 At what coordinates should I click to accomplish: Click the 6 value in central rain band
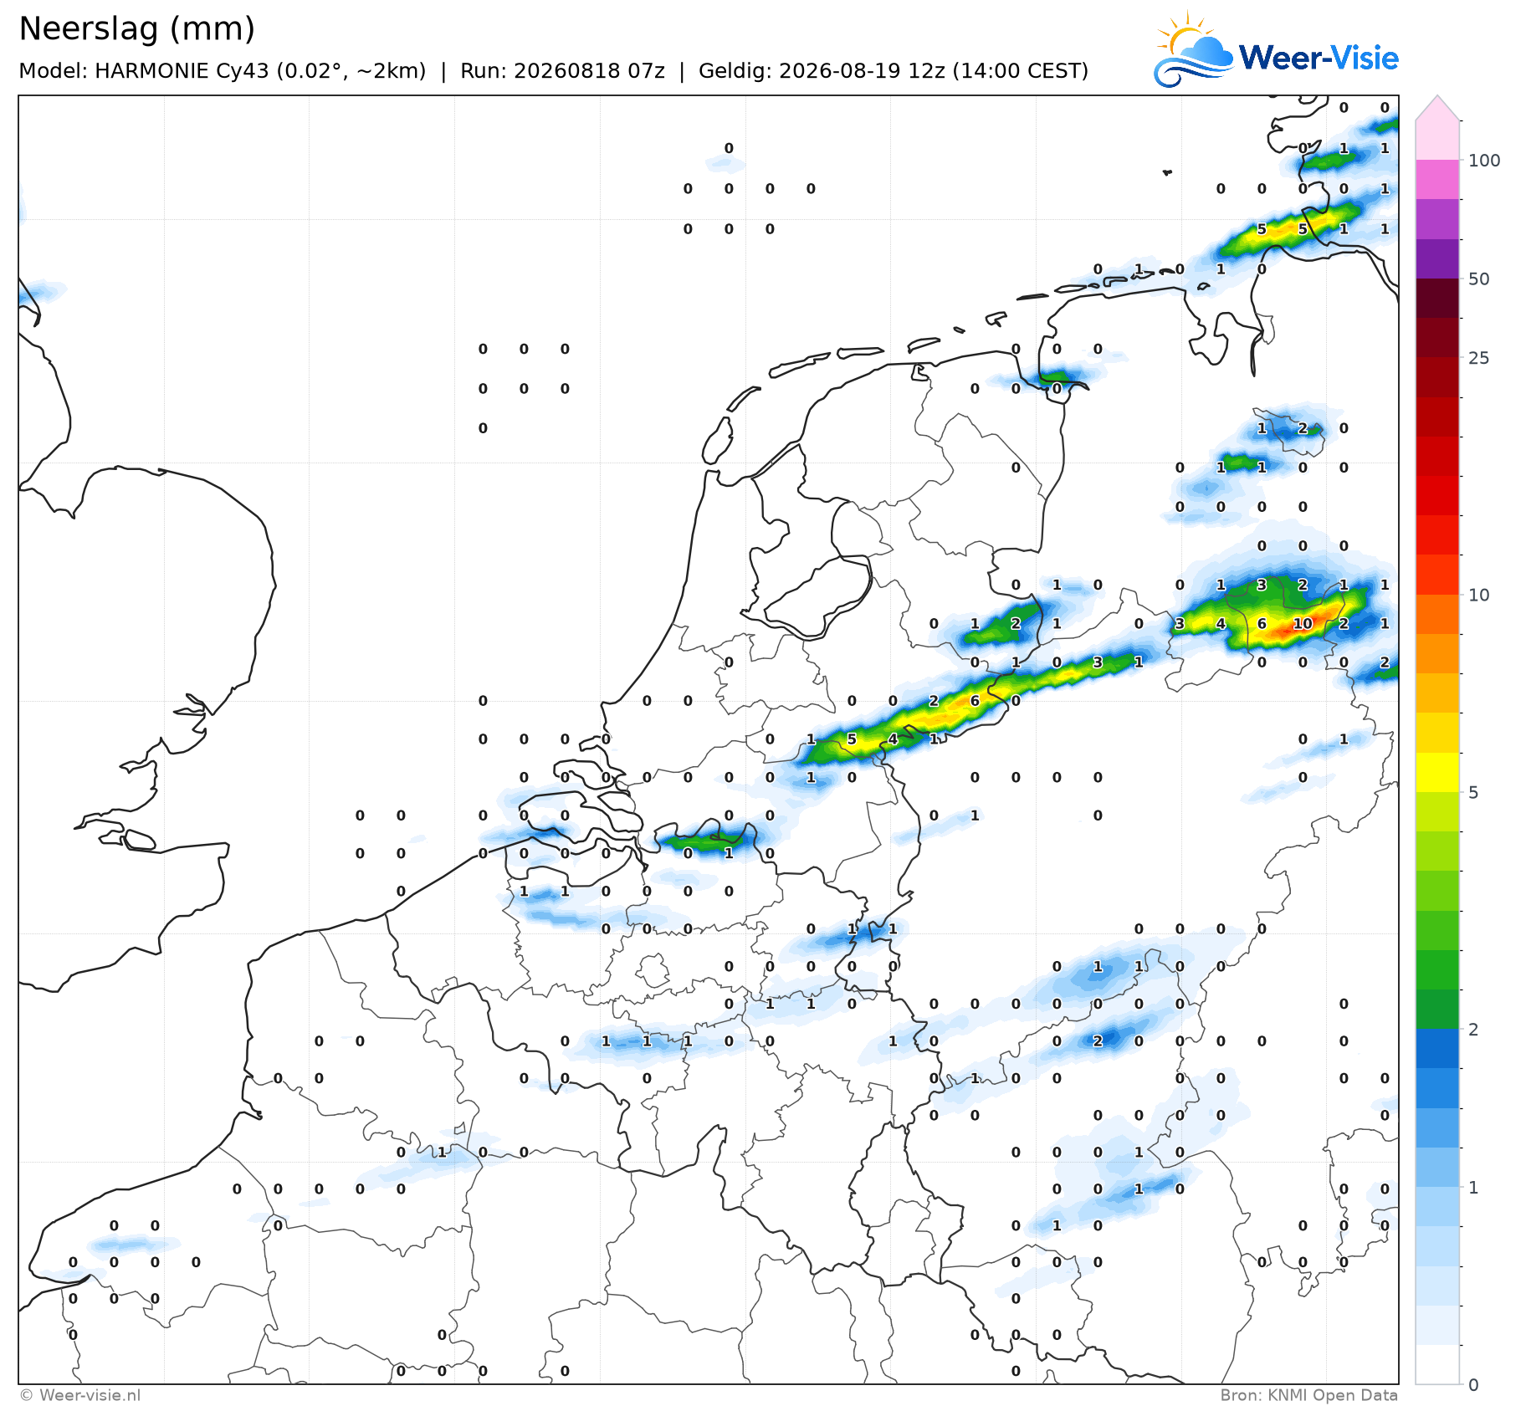point(975,701)
